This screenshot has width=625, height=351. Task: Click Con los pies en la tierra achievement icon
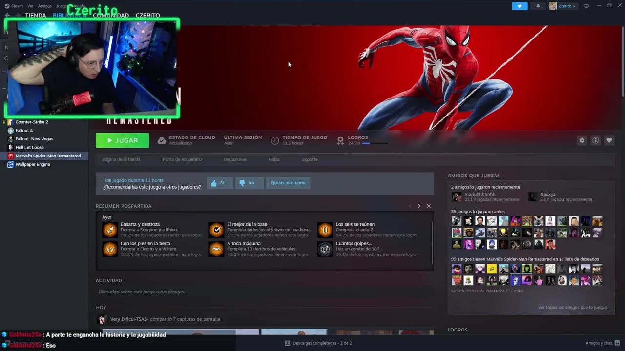coord(110,249)
